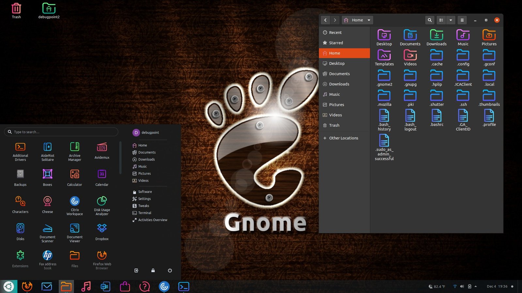Image resolution: width=522 pixels, height=293 pixels.
Task: Click the lock screen icon in app menu
Action: (x=153, y=271)
